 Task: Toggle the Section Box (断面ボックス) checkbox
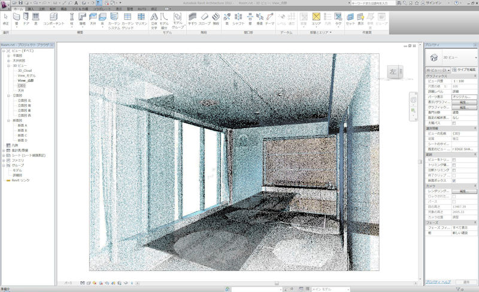454,180
